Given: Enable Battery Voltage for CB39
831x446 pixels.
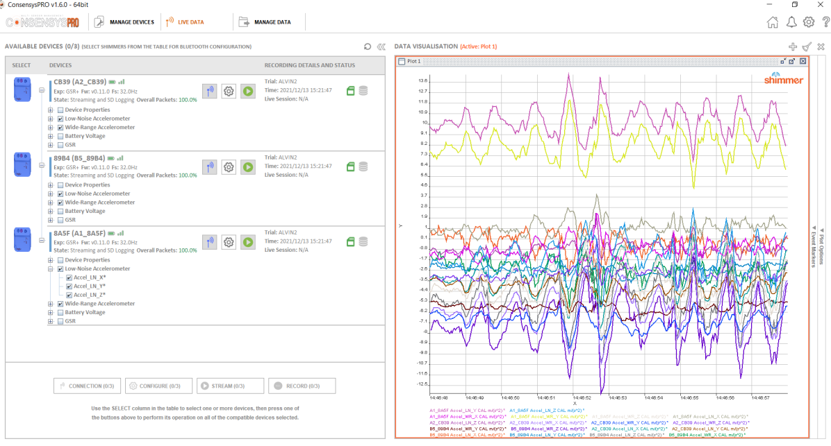Looking at the screenshot, I should (x=60, y=136).
